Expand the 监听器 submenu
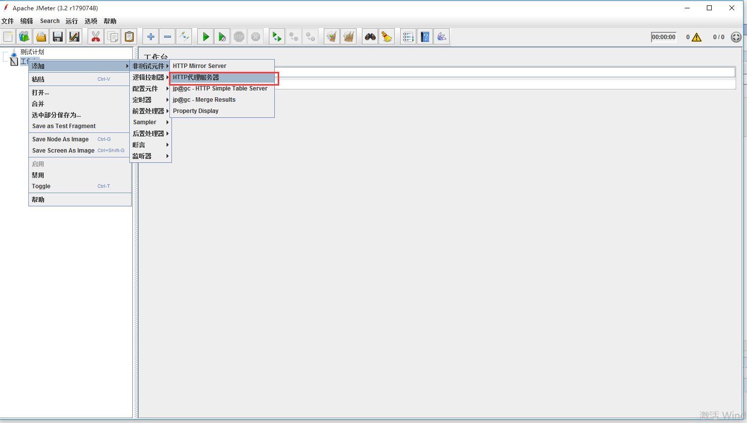Image resolution: width=747 pixels, height=423 pixels. point(150,156)
